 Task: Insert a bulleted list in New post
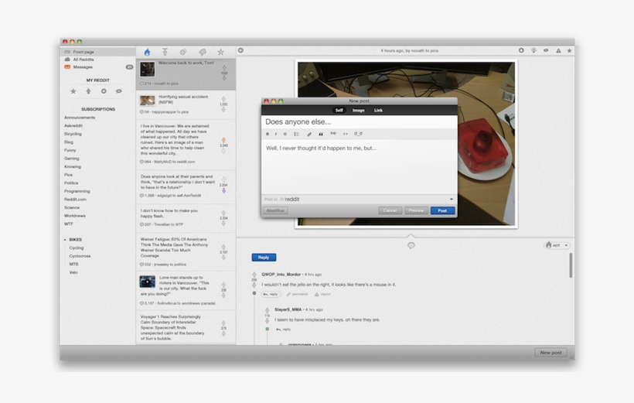[296, 134]
